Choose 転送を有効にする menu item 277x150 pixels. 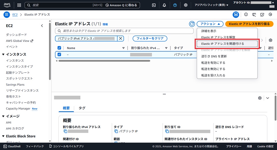pos(227,63)
